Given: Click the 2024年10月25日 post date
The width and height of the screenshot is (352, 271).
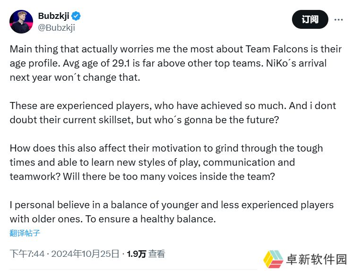Looking at the screenshot, I should click(85, 254).
